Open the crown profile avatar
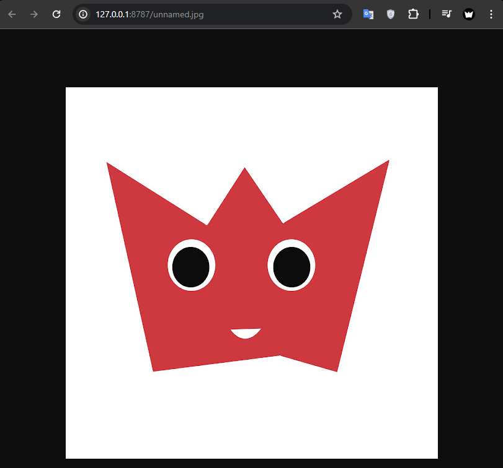The width and height of the screenshot is (503, 468). click(469, 14)
